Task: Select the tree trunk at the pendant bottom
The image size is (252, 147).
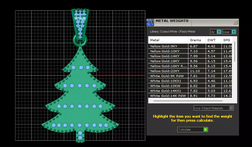Action: click(x=80, y=137)
